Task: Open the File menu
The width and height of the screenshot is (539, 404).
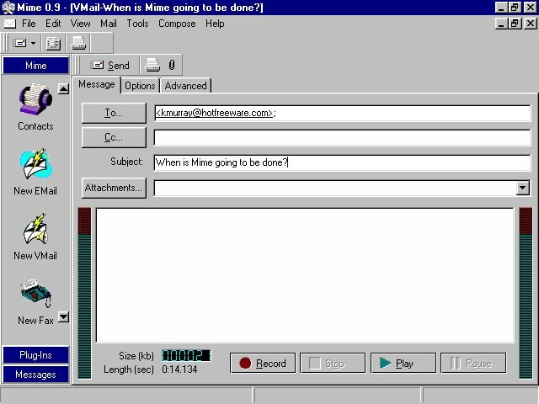Action: 29,24
